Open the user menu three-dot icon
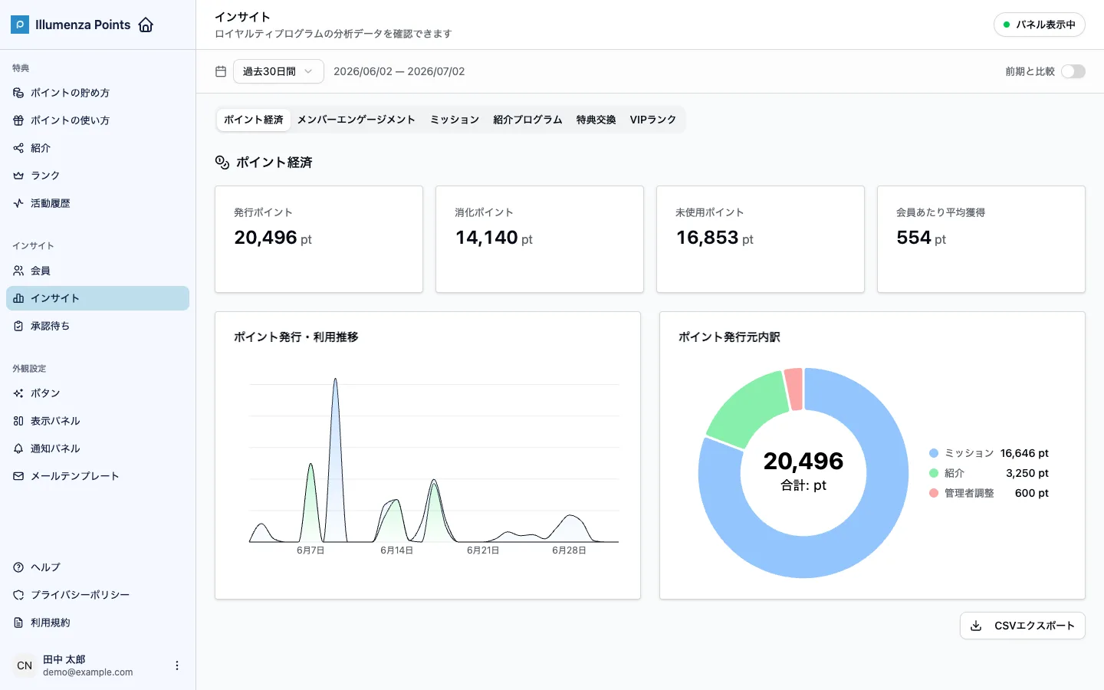Screen dimensions: 1104x690 (x=177, y=665)
